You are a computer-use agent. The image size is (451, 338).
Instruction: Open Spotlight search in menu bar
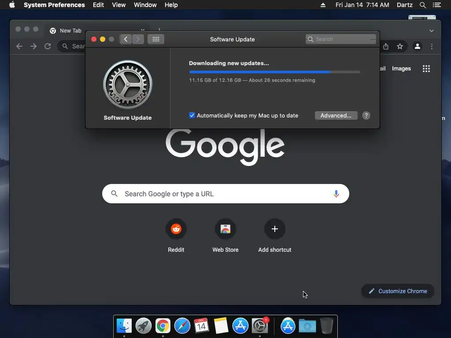(422, 5)
